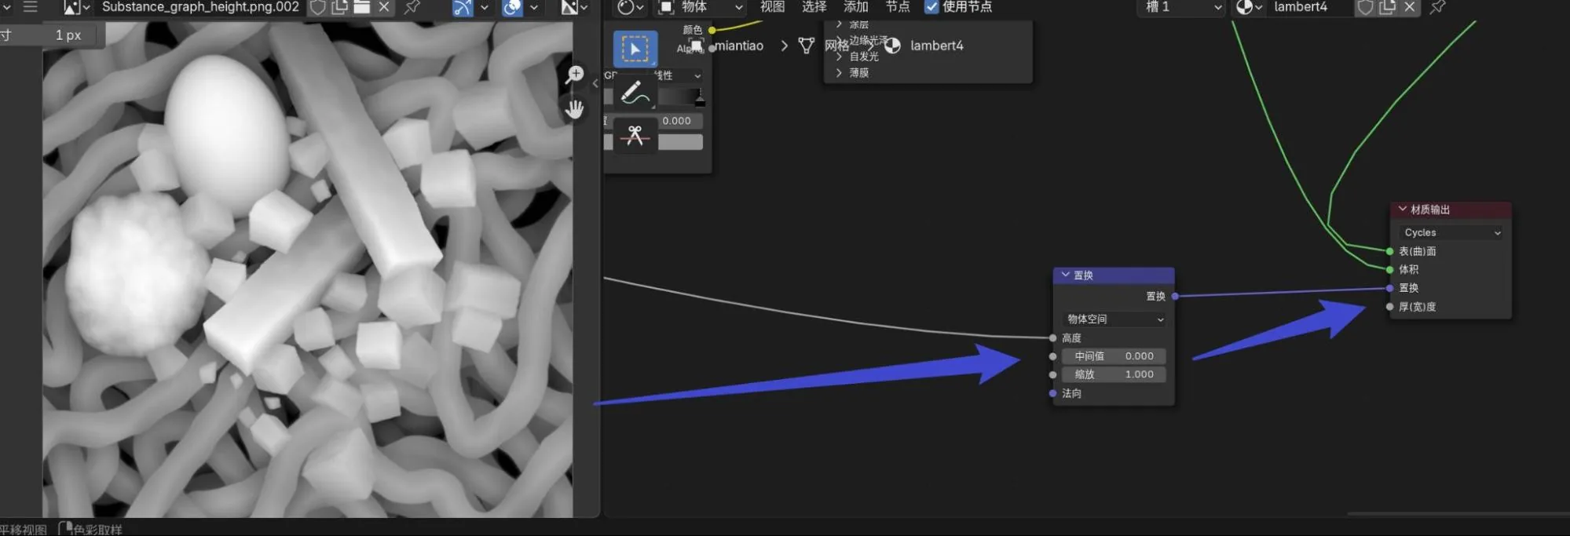Collapse the 材质输出 node with its chevron
1570x536 pixels.
tap(1403, 210)
